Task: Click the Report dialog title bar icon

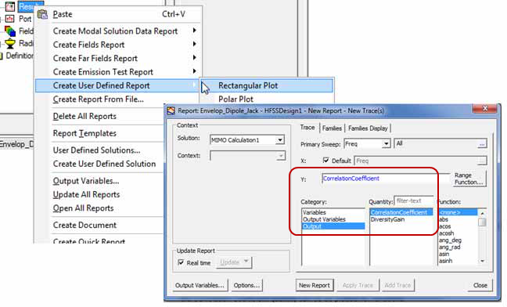Action: coord(171,111)
